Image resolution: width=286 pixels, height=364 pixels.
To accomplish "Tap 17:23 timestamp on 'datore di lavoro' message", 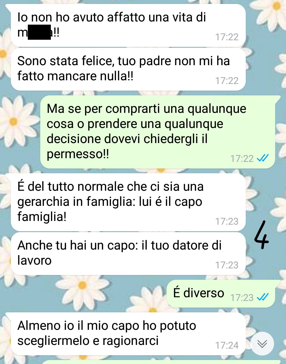I will [227, 265].
